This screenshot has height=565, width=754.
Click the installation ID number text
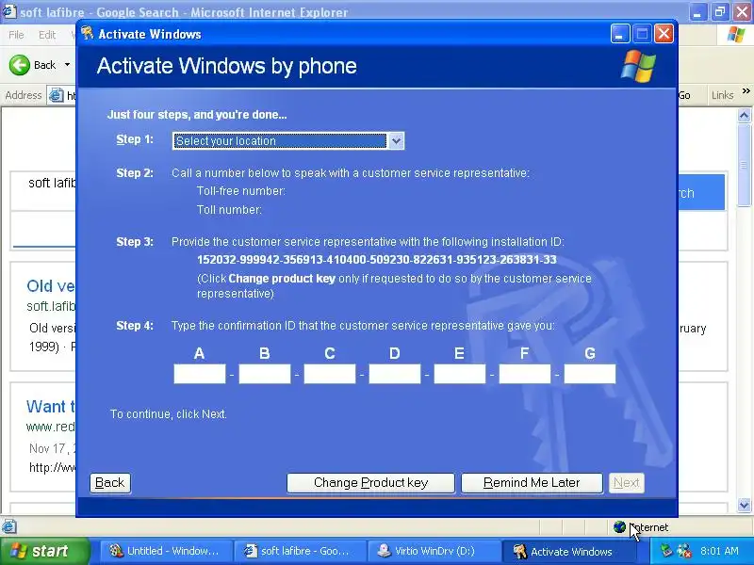click(376, 260)
